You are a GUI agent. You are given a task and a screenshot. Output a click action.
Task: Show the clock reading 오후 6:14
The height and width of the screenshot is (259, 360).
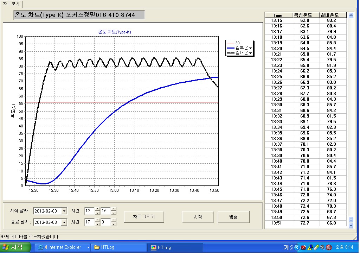(x=344, y=247)
